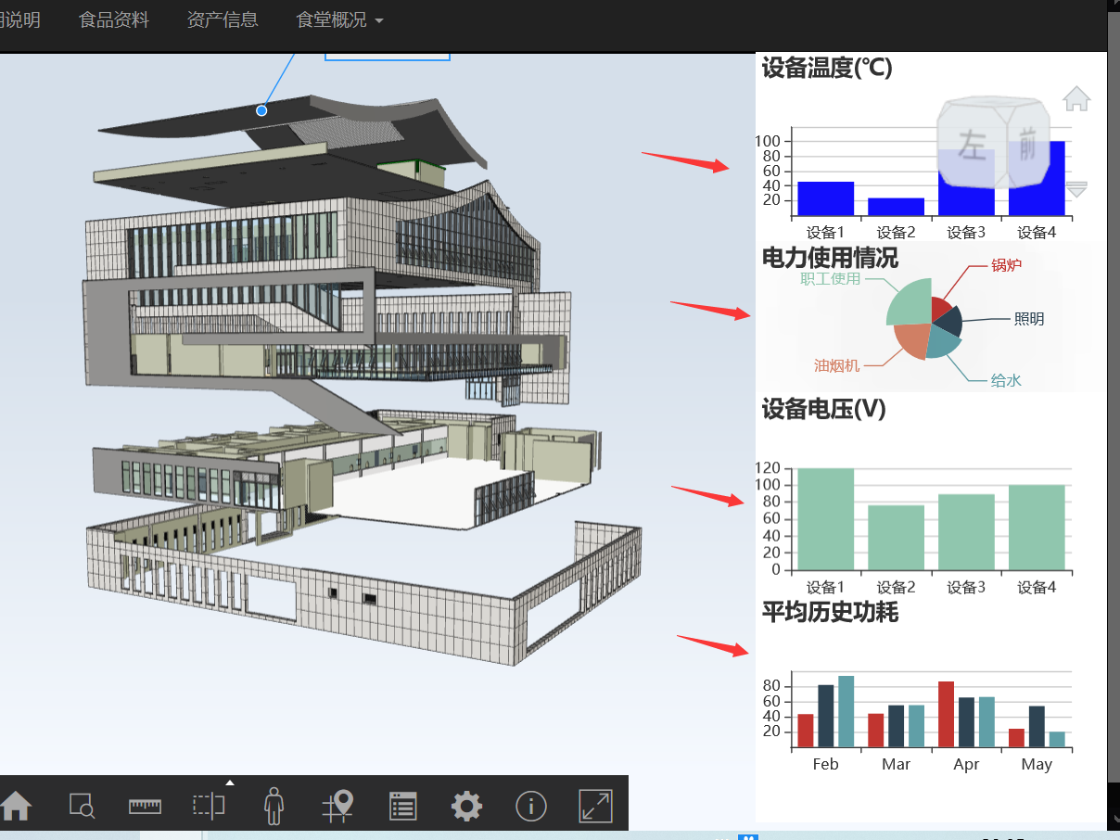1120x840 pixels.
Task: Select the zoom-to-region magnifier tool
Action: 81,806
